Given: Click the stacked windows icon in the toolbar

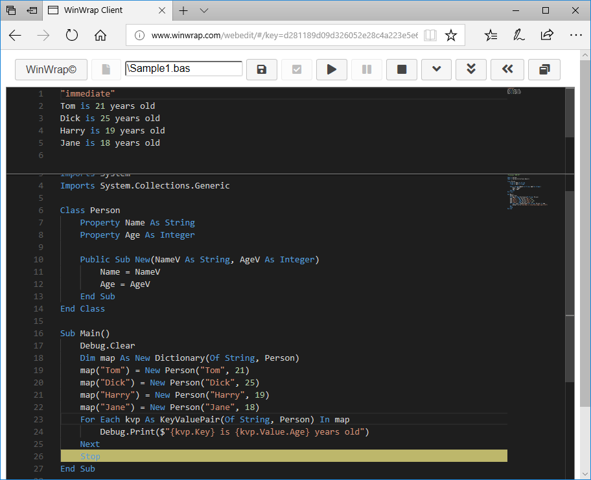Looking at the screenshot, I should (x=544, y=69).
